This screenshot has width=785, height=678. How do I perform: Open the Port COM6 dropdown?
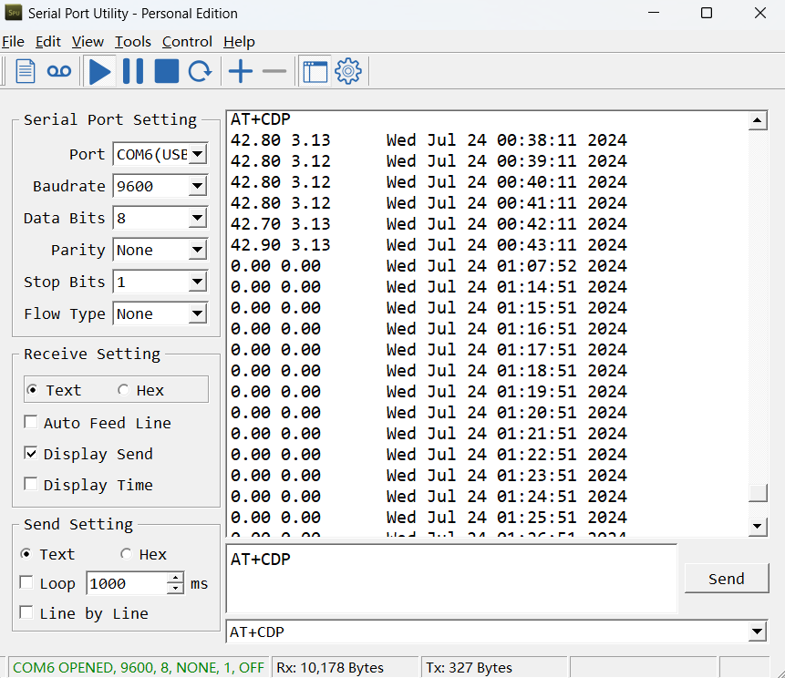tap(198, 154)
